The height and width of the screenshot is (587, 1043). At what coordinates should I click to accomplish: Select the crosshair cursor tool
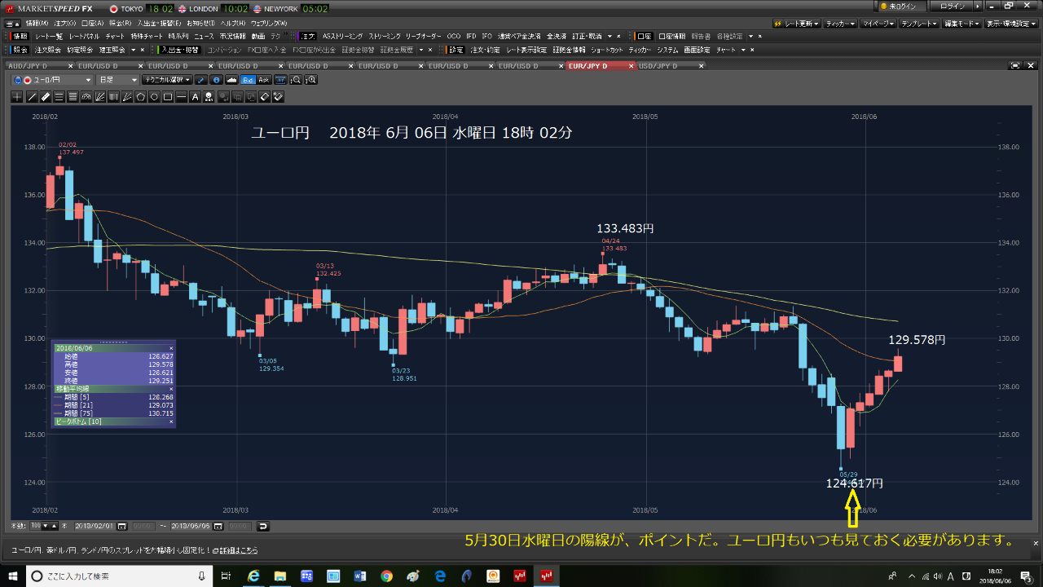click(x=17, y=97)
